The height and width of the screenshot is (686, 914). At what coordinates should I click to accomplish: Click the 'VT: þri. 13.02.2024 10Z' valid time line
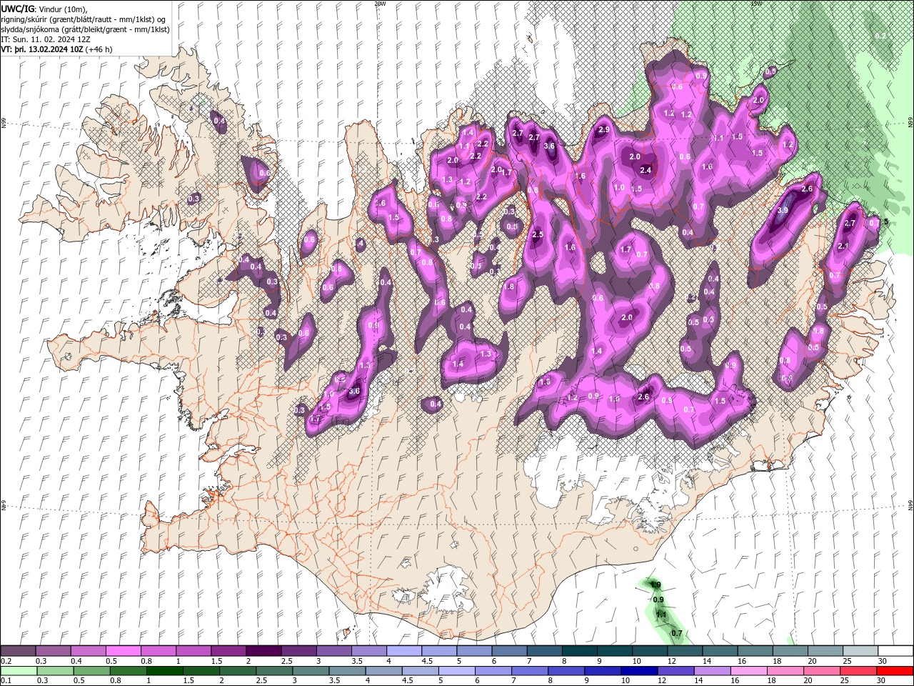click(x=56, y=49)
